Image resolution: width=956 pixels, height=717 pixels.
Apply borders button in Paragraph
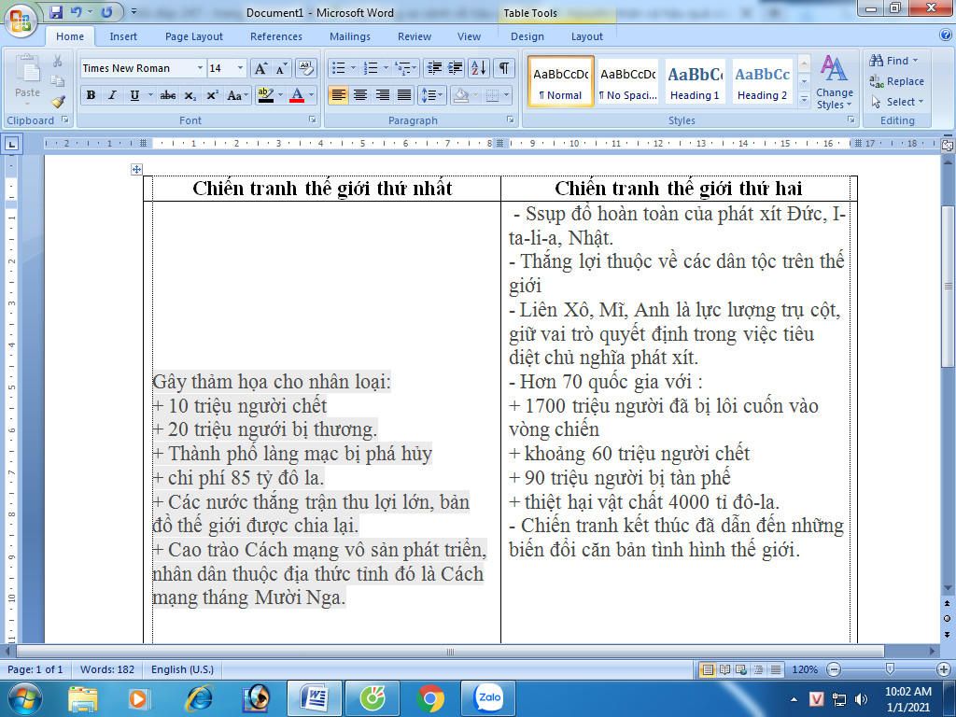click(493, 95)
